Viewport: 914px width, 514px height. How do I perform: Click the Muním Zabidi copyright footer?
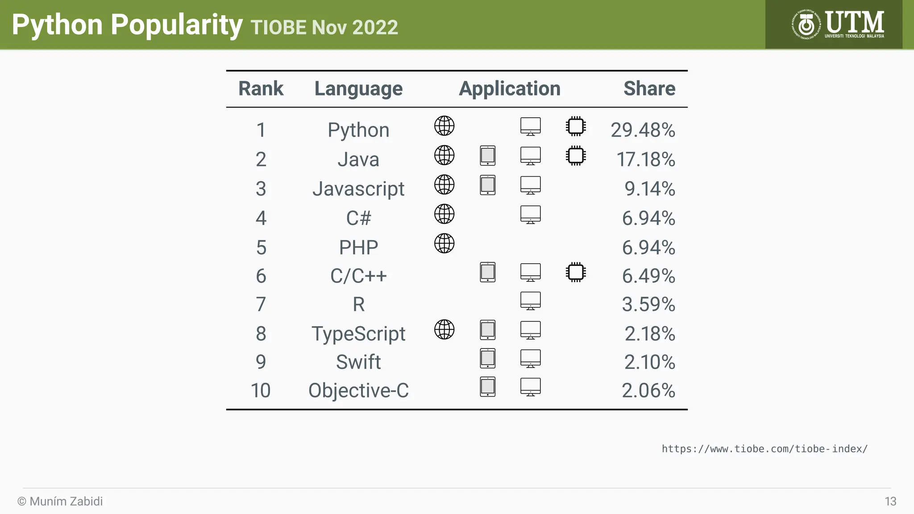click(x=60, y=502)
